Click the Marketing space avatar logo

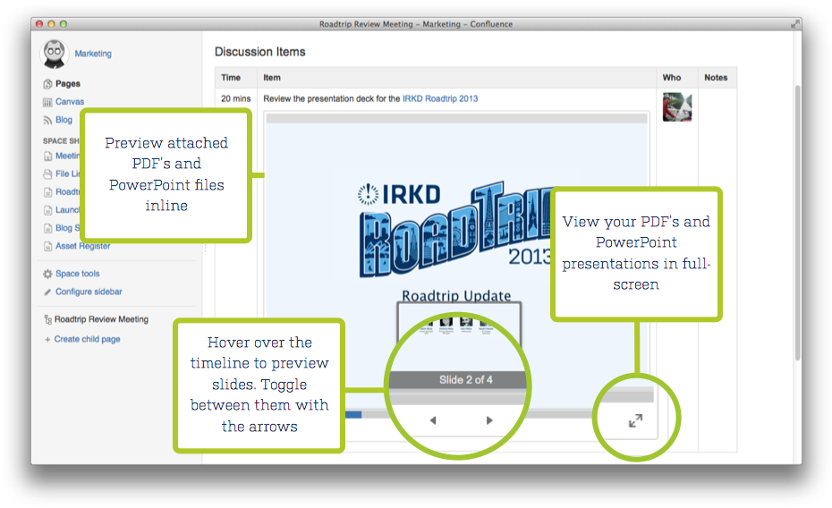[x=54, y=54]
